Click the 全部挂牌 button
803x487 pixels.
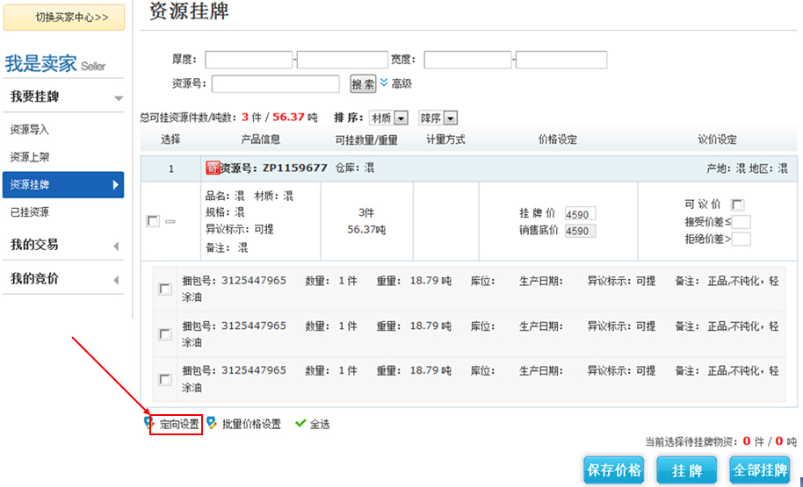pos(760,470)
